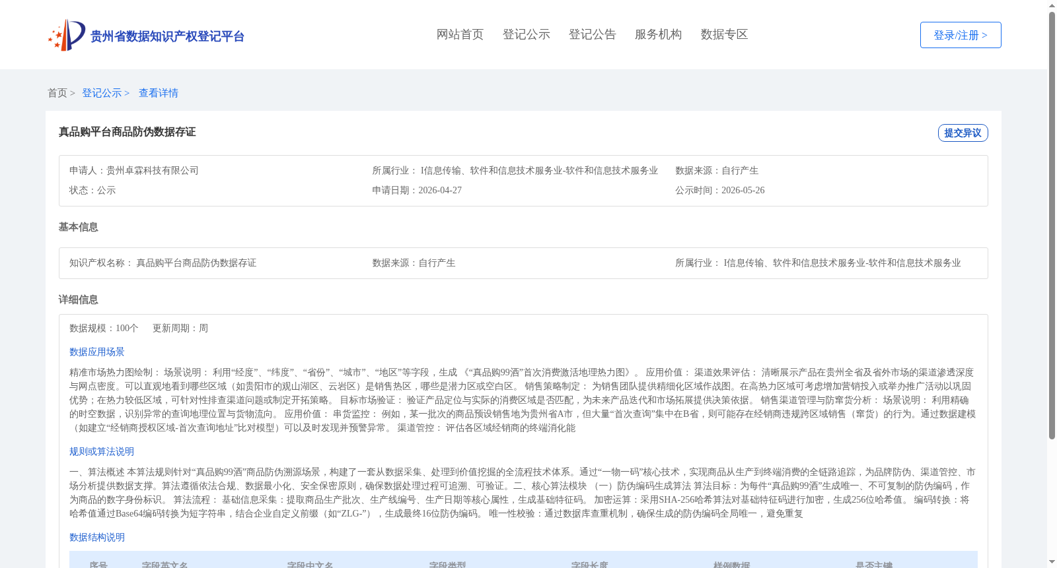Click the platform logo icon
Viewport: 1057px width, 568px height.
point(67,35)
